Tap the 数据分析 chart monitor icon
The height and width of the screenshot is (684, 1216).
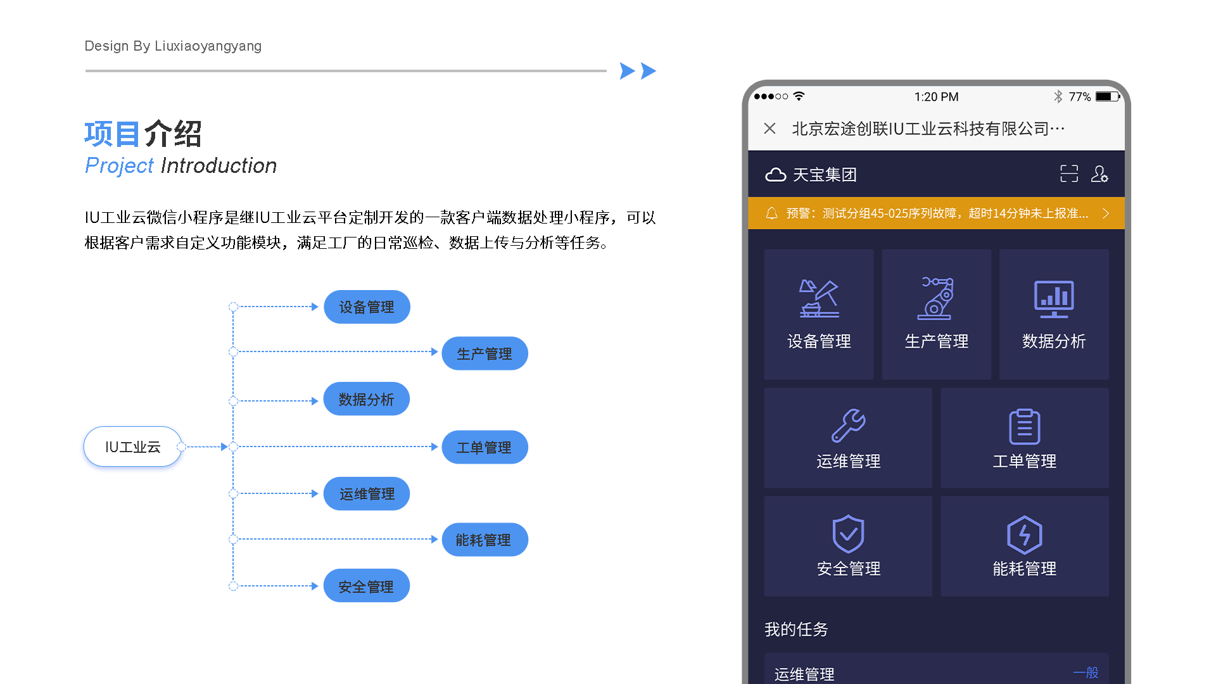(x=1054, y=299)
